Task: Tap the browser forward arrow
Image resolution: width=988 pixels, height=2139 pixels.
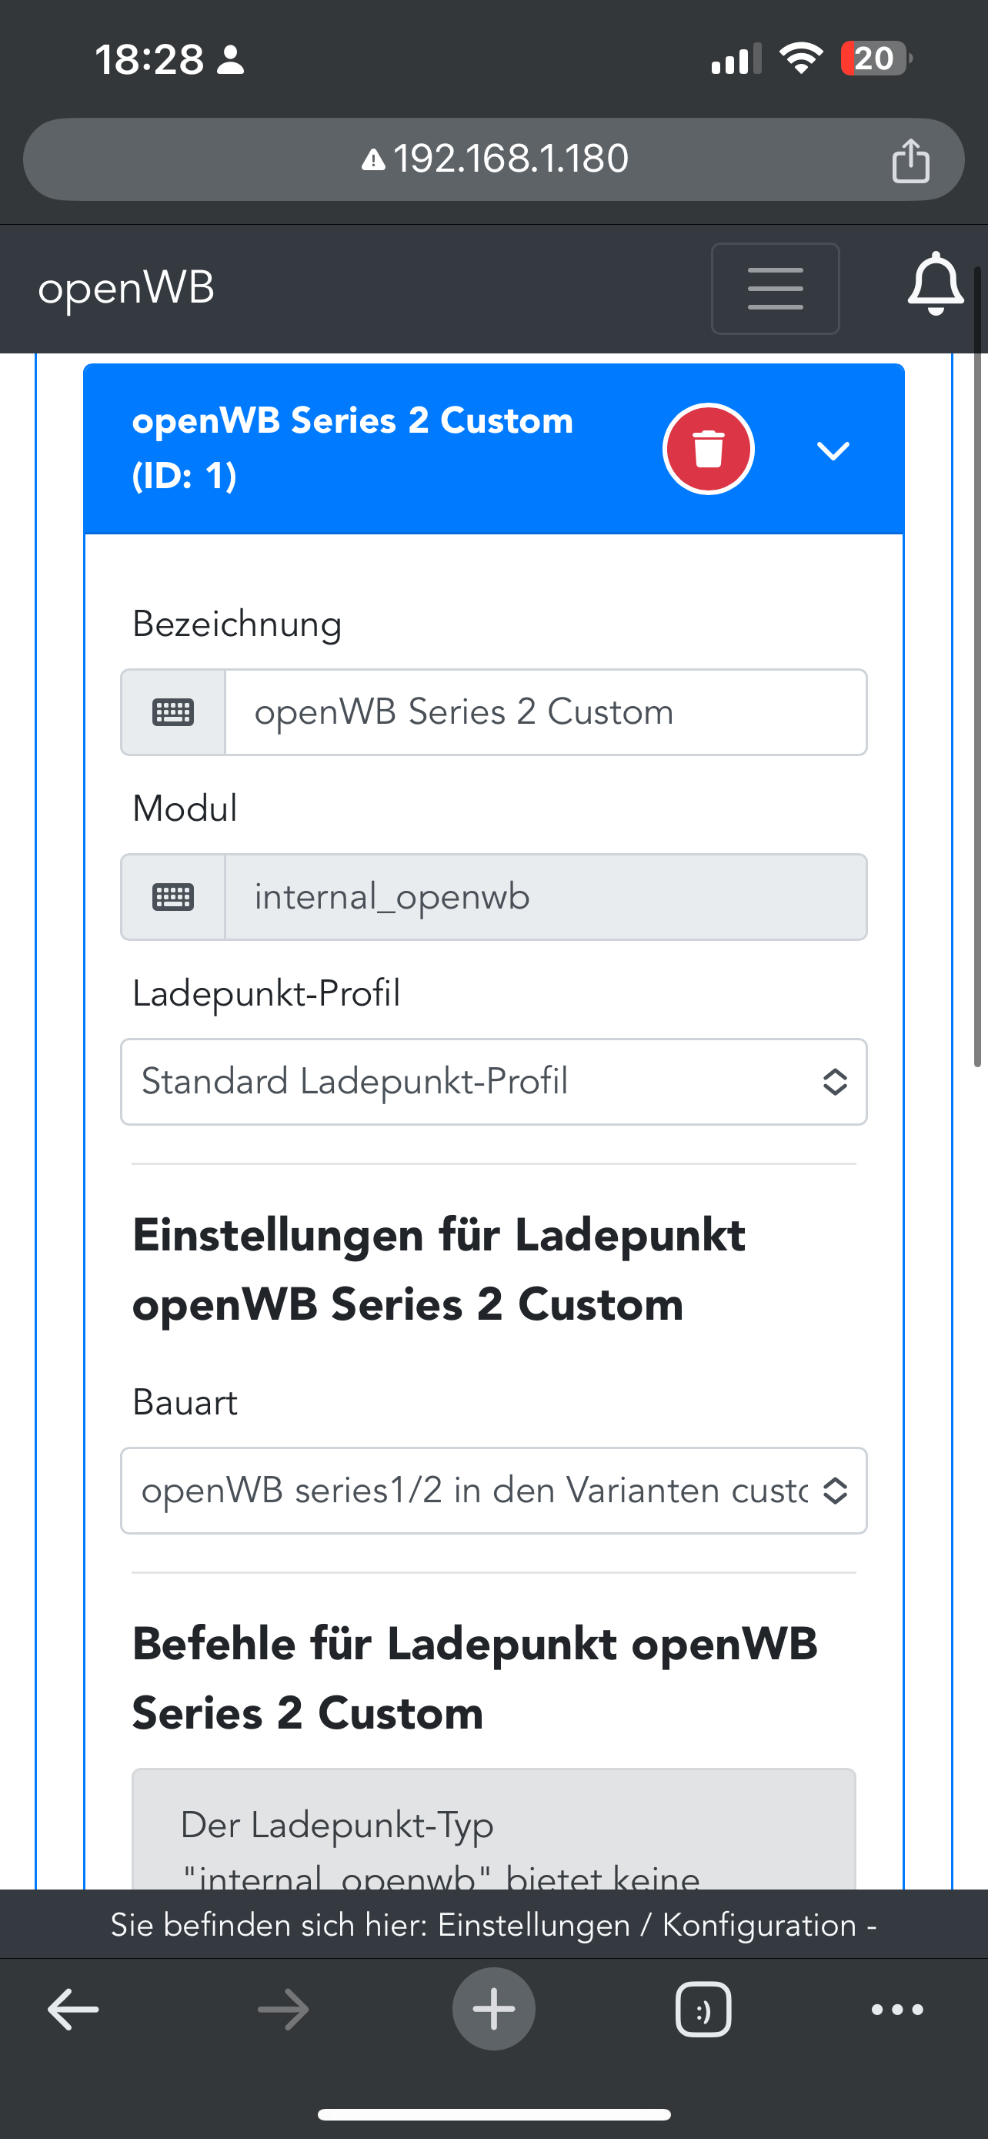Action: click(x=283, y=2010)
